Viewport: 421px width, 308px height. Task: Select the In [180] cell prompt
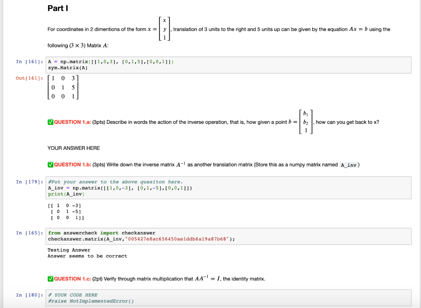[29, 295]
